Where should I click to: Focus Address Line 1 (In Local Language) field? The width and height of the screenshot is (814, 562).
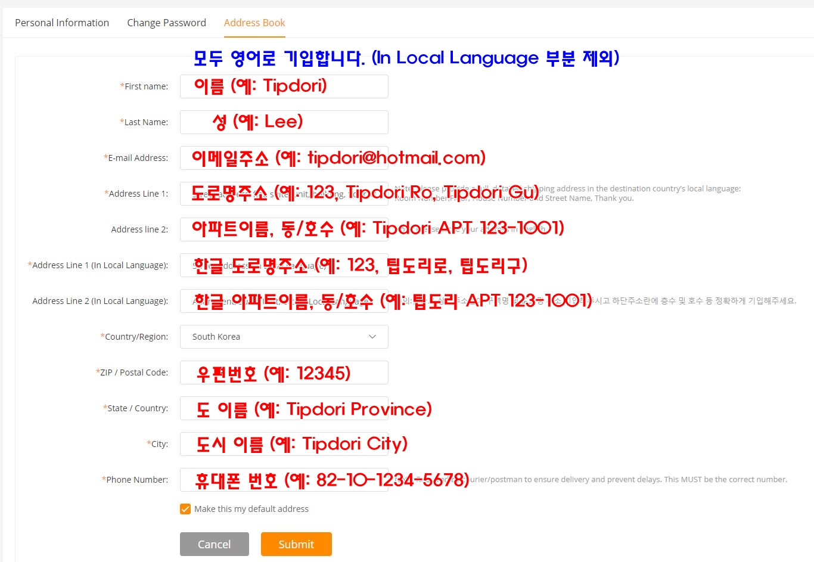284,265
